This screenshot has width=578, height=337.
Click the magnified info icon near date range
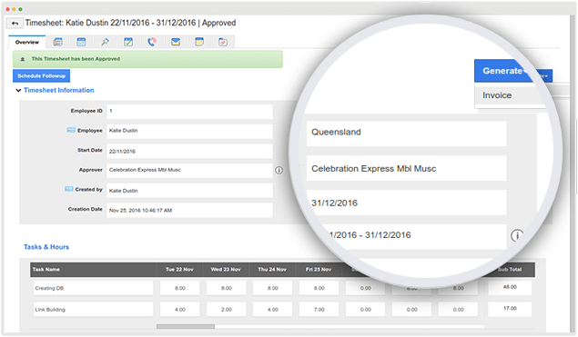[517, 235]
